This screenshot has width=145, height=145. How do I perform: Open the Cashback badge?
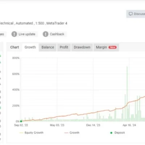(54, 34)
